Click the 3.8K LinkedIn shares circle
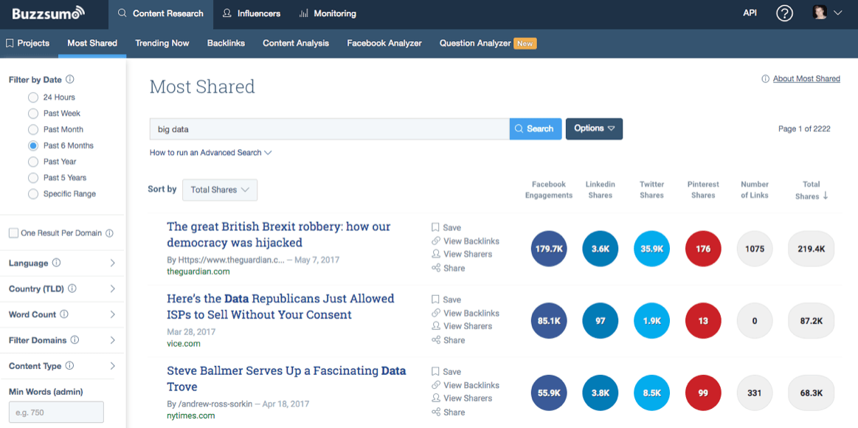Image resolution: width=858 pixels, height=428 pixels. tap(601, 393)
